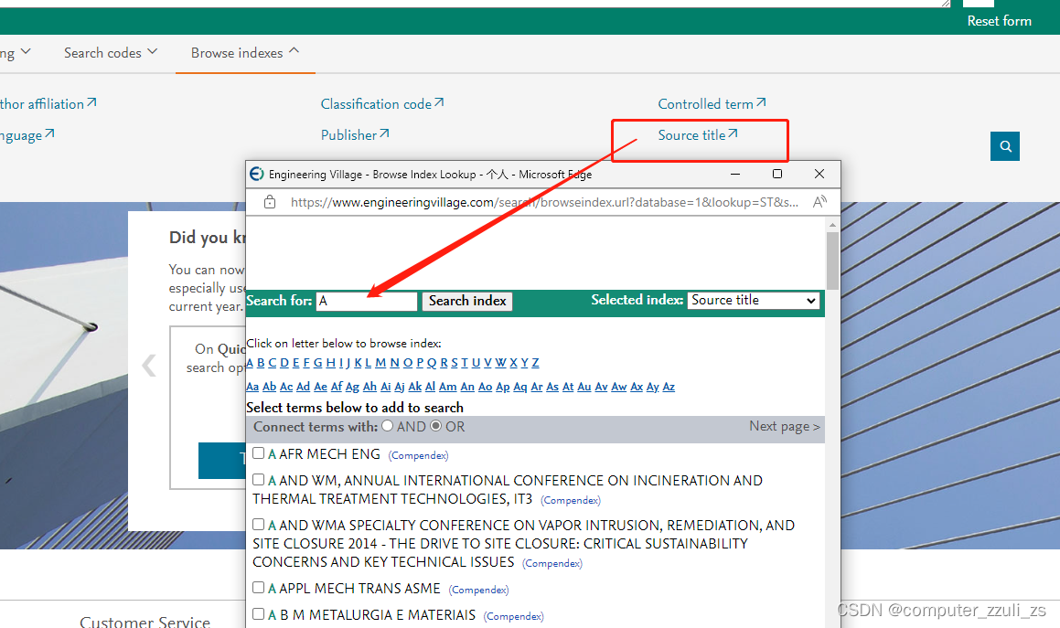
Task: Close the Browse Index Lookup window
Action: [819, 174]
